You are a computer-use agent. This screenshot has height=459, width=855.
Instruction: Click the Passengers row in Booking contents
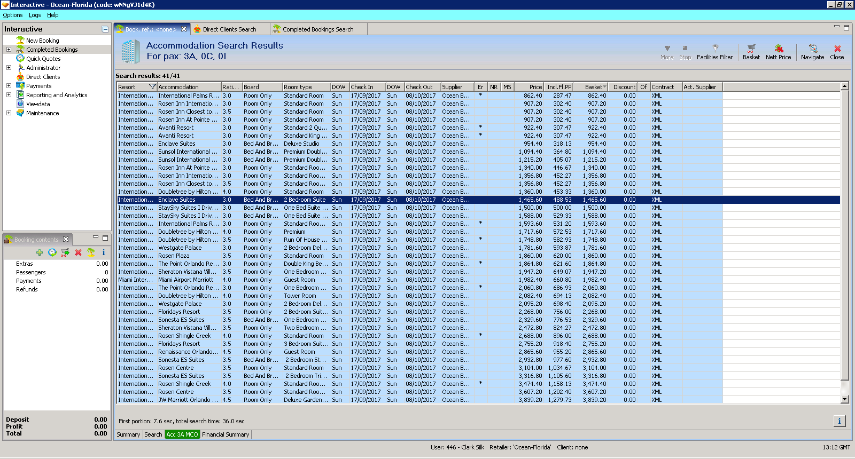tap(57, 272)
